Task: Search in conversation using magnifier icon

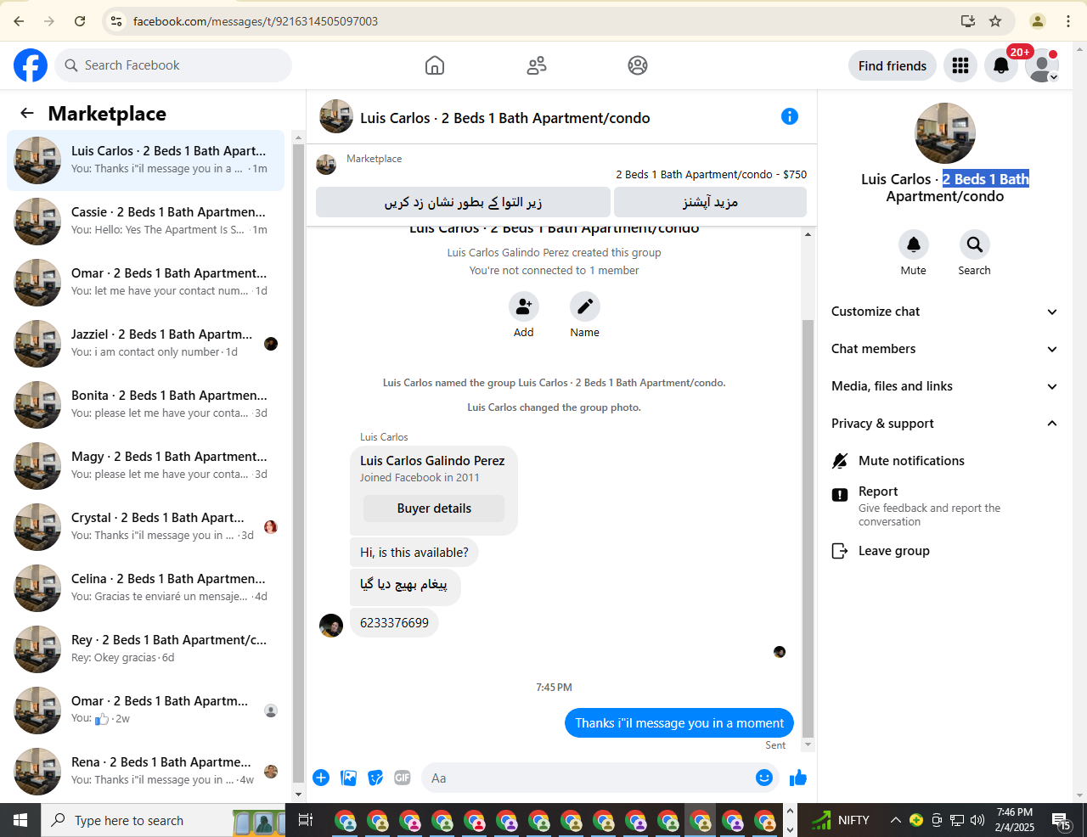Action: [x=975, y=244]
